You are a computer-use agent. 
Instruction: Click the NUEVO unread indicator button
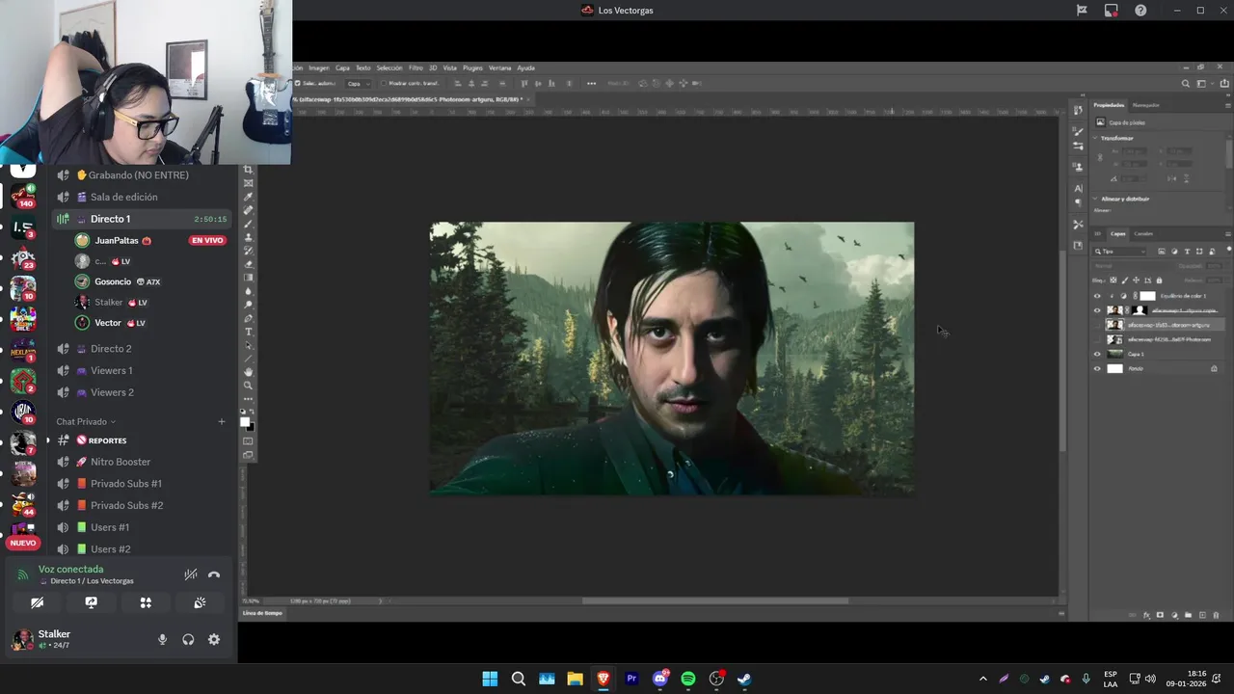22,543
